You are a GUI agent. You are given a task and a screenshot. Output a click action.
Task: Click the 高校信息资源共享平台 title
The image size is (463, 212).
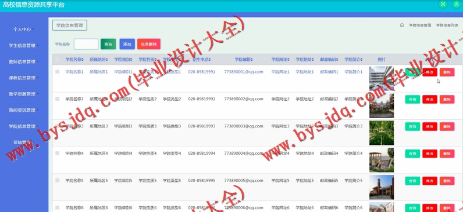click(x=34, y=5)
